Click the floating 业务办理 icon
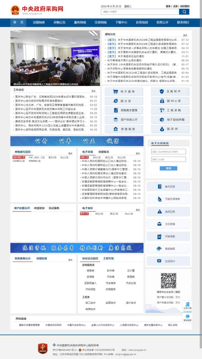202x359 pixels. [x=187, y=306]
